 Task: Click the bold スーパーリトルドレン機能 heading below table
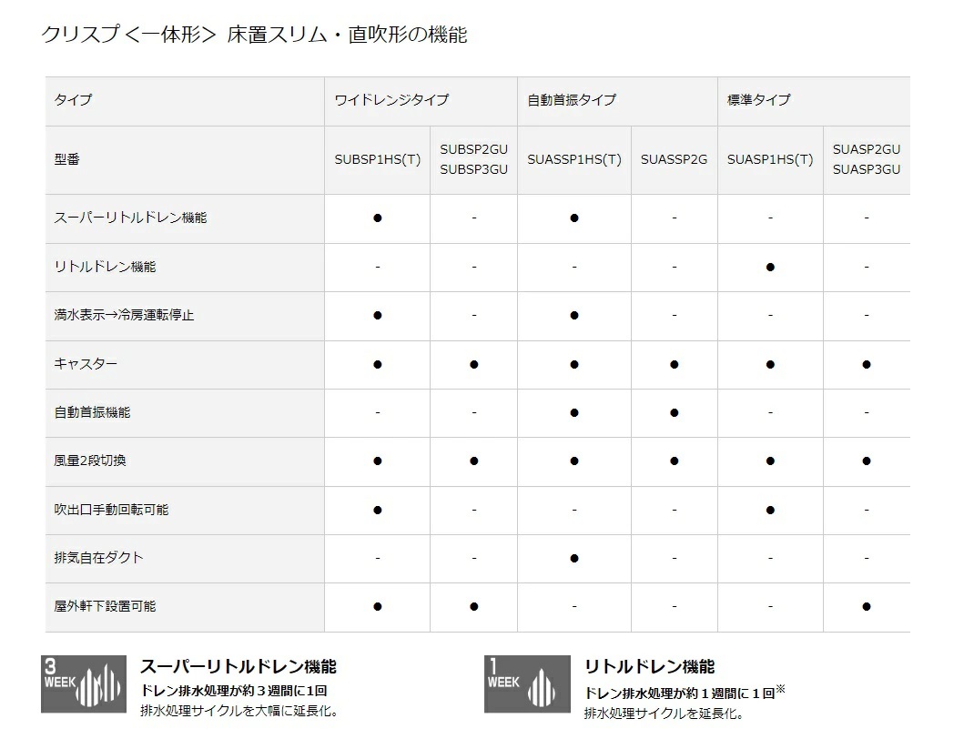point(238,667)
